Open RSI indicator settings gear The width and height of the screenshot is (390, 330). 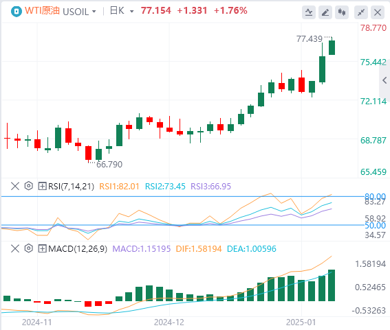(x=29, y=186)
